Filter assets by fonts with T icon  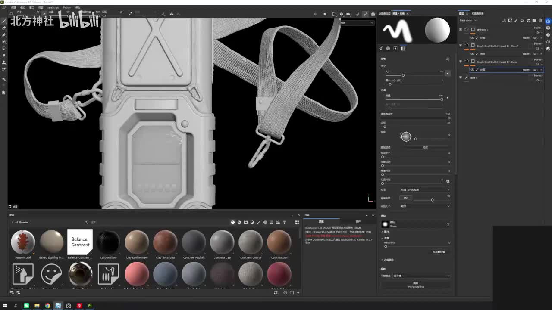pos(285,222)
